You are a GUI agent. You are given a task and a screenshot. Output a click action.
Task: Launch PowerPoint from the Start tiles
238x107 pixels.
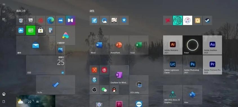point(119,45)
